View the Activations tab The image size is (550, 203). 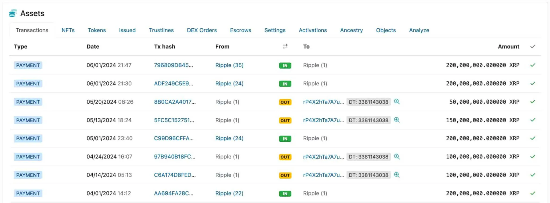click(313, 30)
